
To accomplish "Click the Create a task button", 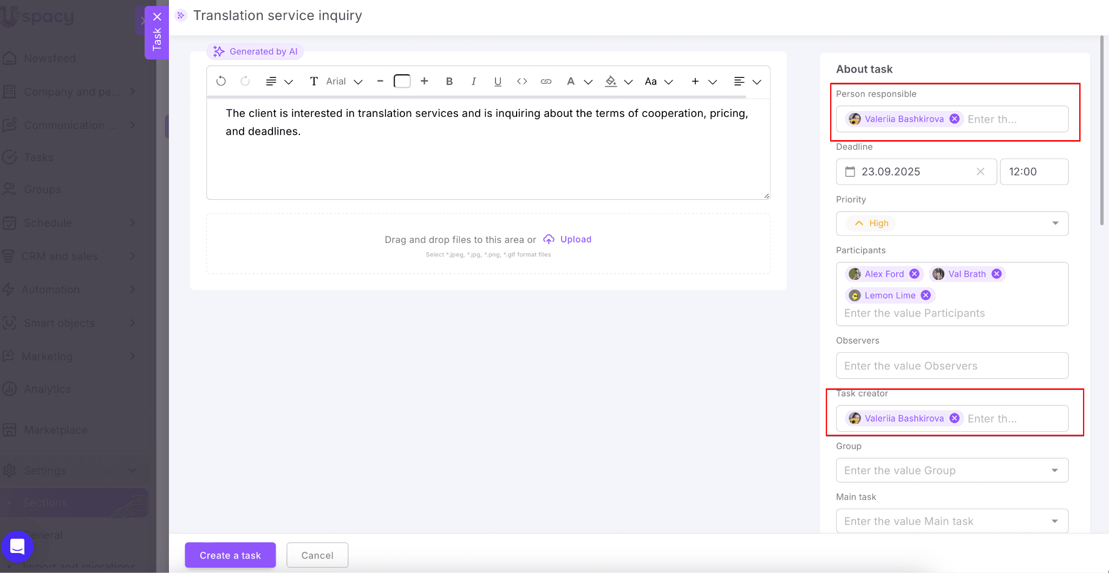I will coord(230,555).
